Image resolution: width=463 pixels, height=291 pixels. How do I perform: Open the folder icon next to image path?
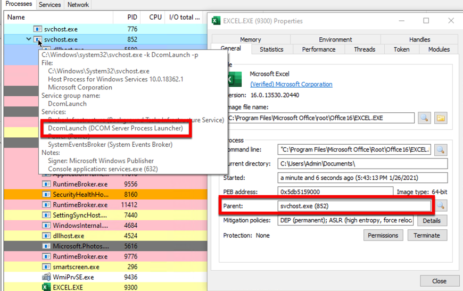point(440,118)
